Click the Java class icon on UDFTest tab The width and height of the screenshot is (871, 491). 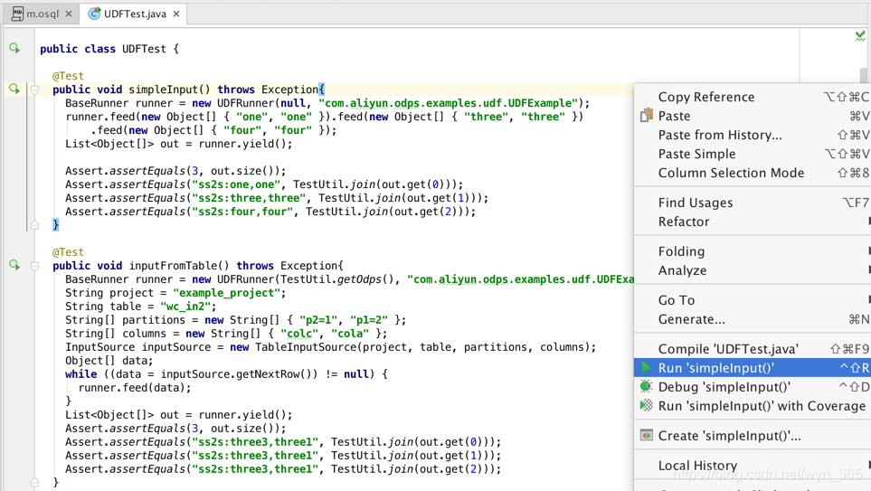[94, 14]
